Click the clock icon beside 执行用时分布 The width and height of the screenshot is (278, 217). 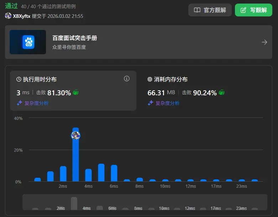pos(19,80)
